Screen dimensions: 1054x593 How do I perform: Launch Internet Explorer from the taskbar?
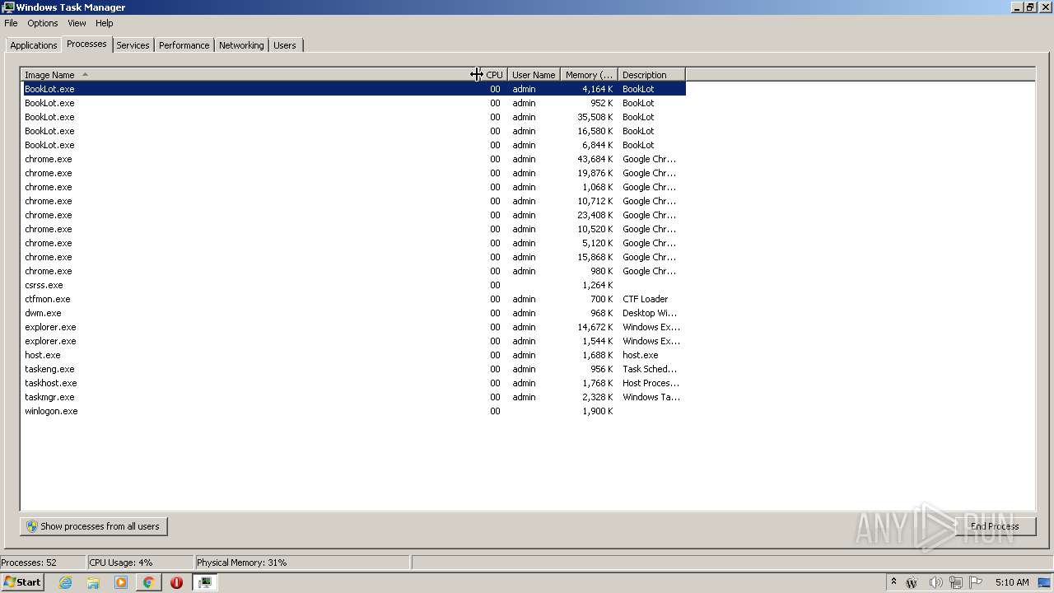pos(65,582)
